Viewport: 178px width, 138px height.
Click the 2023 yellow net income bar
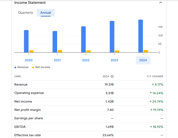[x=117, y=51]
